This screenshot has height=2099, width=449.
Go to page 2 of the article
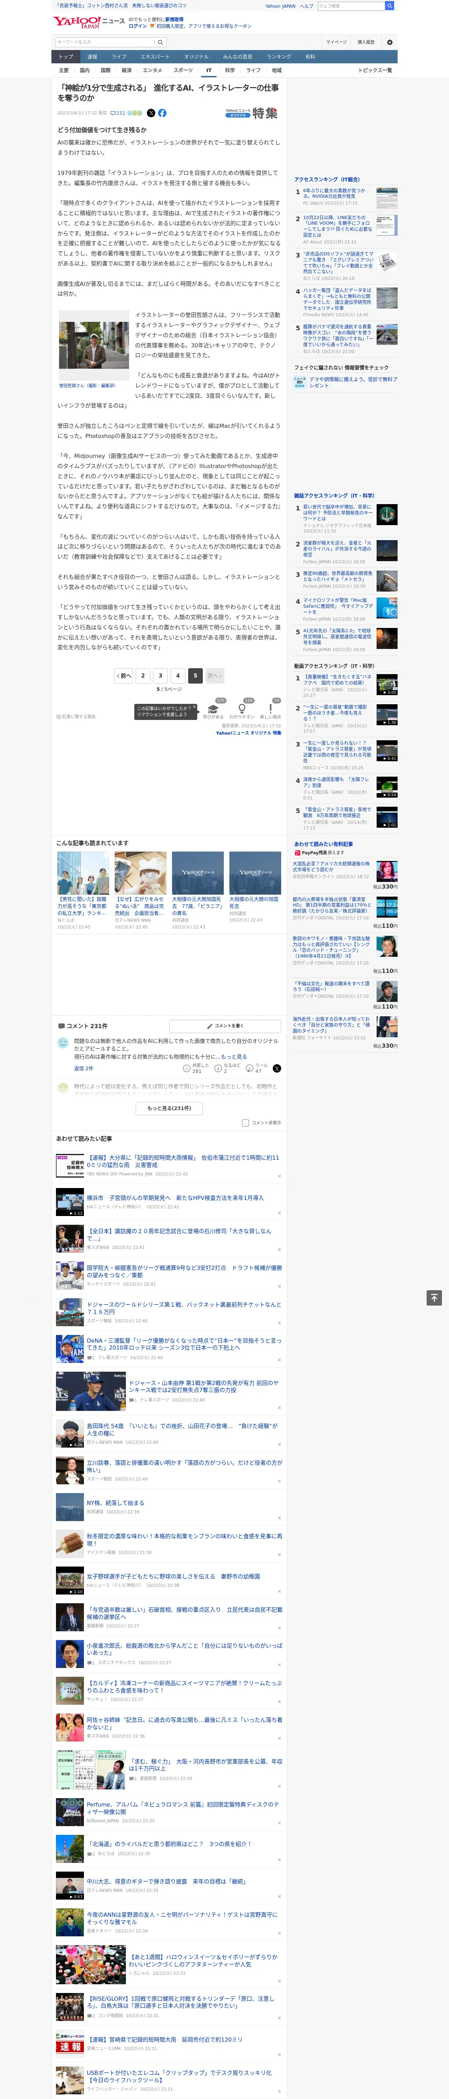point(143,676)
